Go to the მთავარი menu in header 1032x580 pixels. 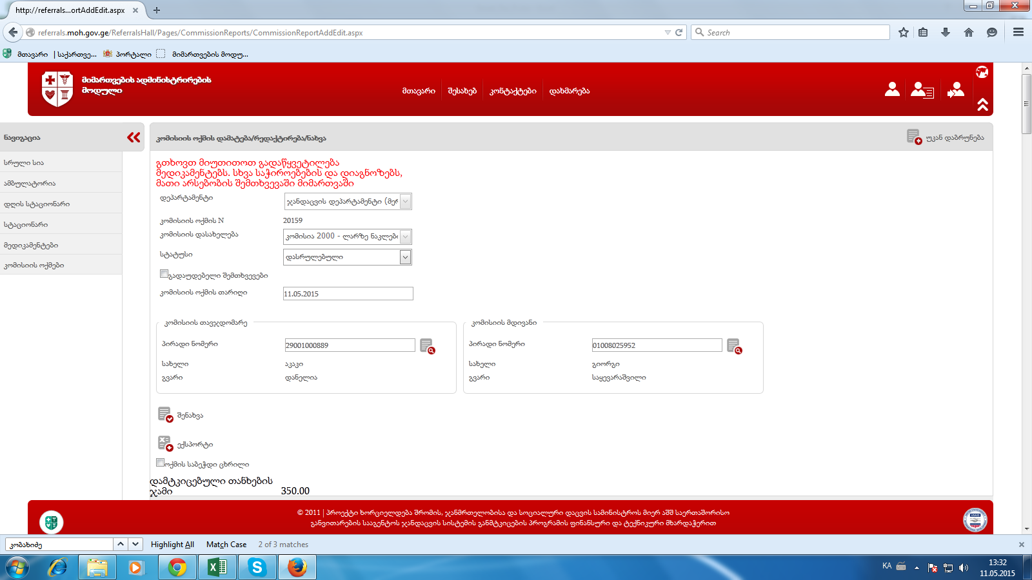419,91
